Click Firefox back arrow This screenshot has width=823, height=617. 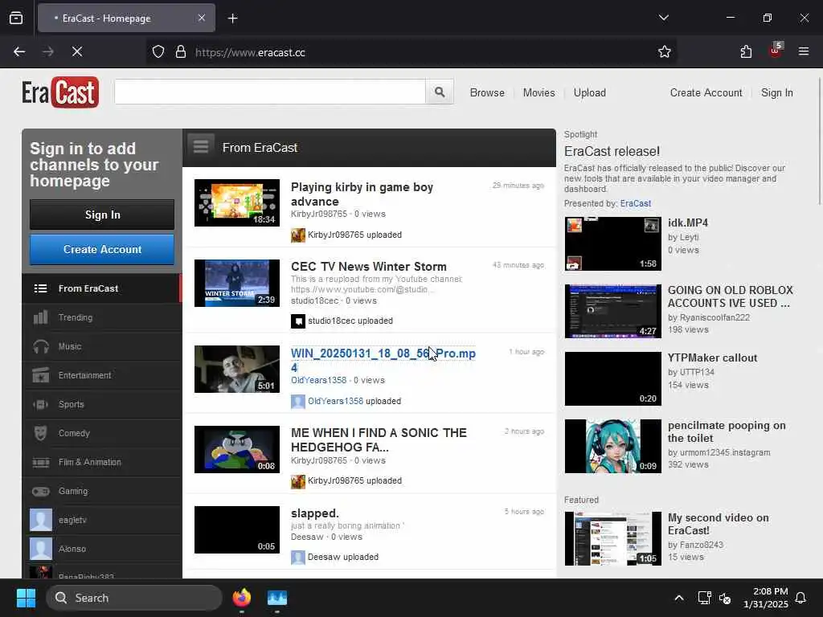coord(19,51)
